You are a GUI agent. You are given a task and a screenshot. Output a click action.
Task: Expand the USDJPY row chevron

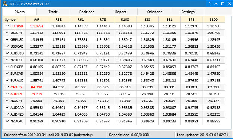point(7,33)
